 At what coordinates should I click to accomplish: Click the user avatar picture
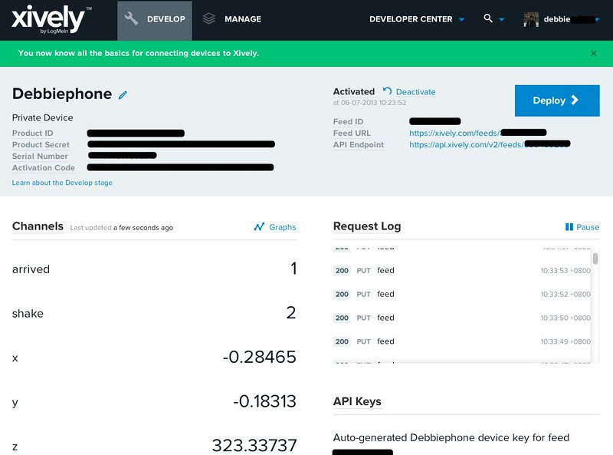[531, 18]
